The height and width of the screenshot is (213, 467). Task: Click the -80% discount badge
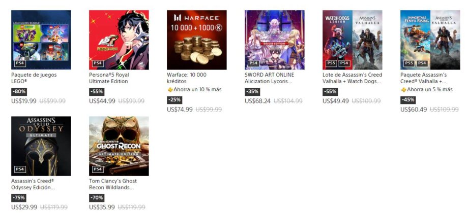point(18,92)
